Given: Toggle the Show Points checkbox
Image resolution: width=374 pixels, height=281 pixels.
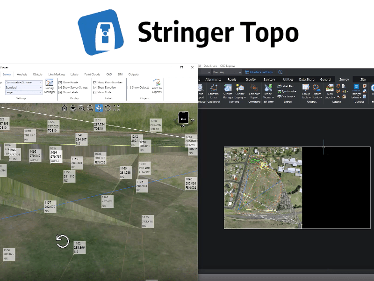Looking at the screenshot, I should (60, 82).
